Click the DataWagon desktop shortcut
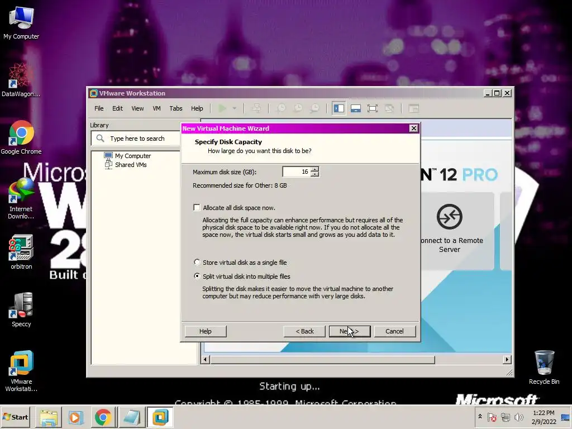The width and height of the screenshot is (572, 429). (x=21, y=79)
